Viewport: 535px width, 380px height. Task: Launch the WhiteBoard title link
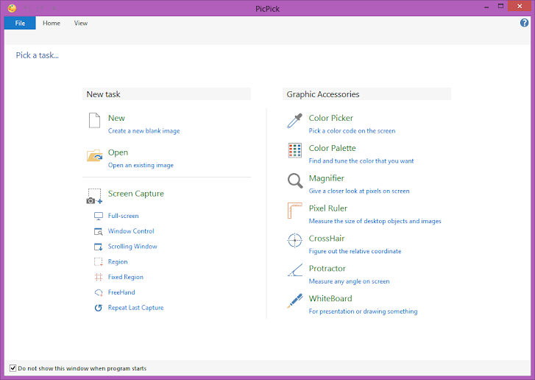(x=330, y=298)
